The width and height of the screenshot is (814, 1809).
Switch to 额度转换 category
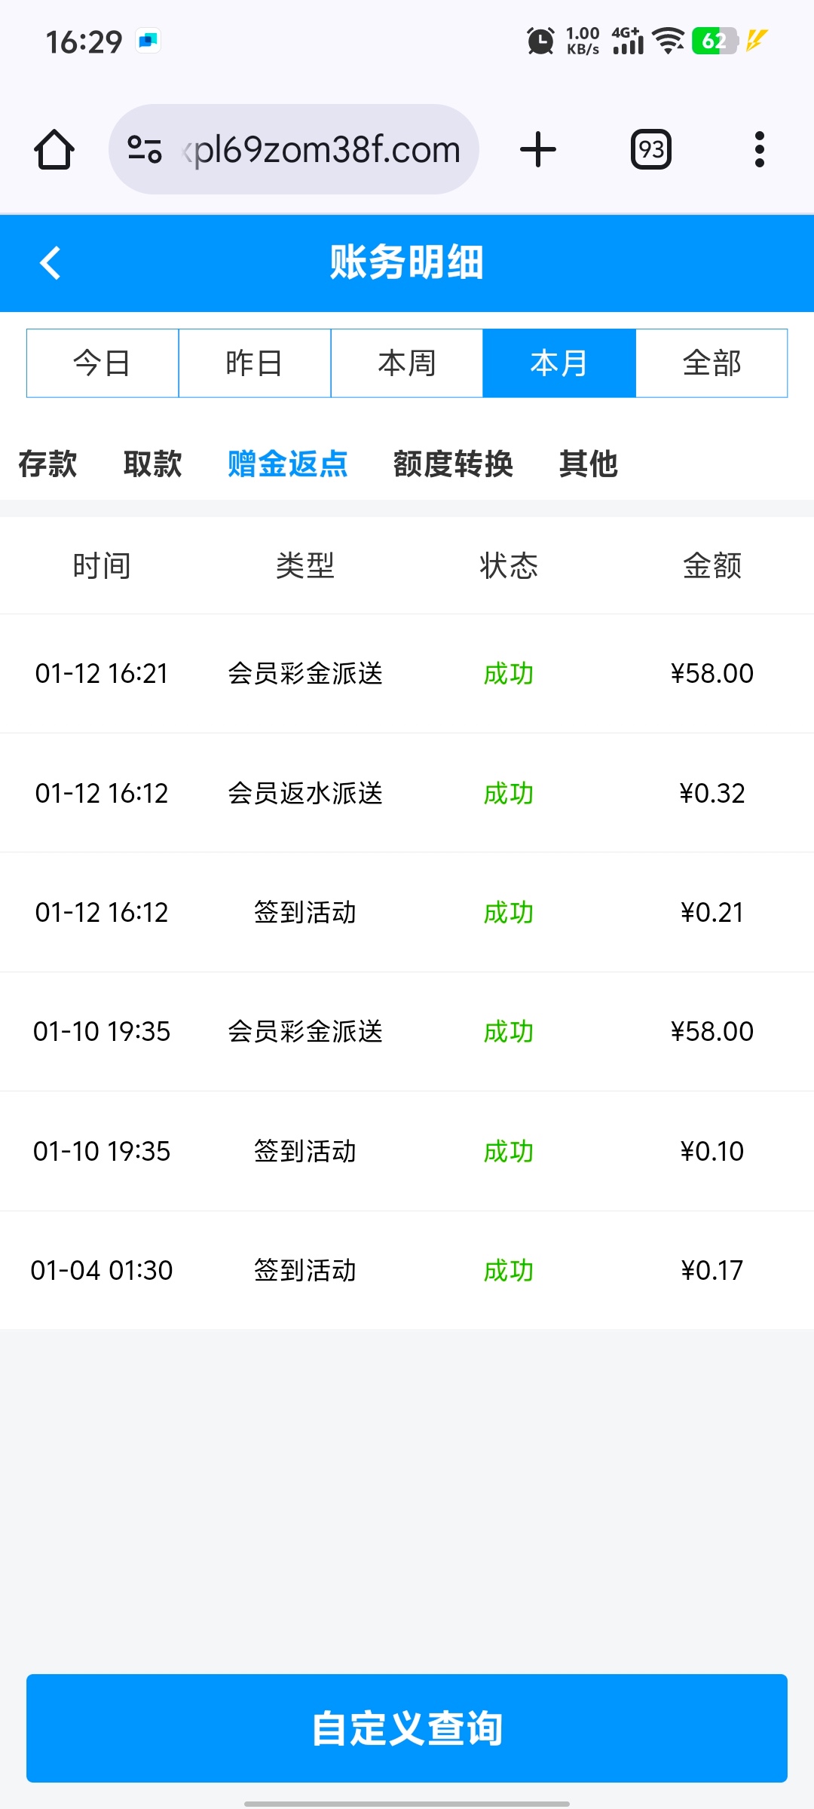click(x=453, y=464)
